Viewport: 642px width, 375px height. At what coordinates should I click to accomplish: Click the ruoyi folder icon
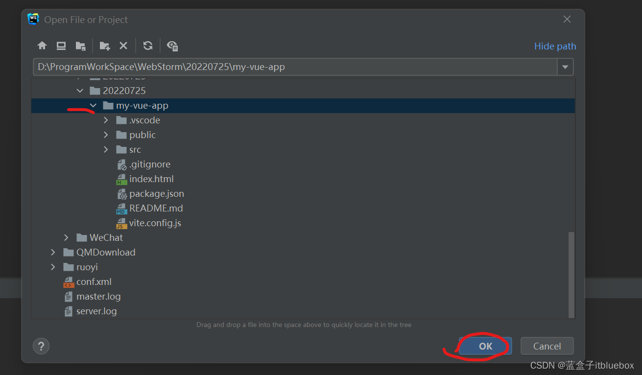69,267
